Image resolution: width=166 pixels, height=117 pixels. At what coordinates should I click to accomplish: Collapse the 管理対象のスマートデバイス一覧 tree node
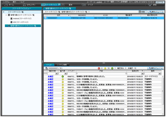[6, 15]
